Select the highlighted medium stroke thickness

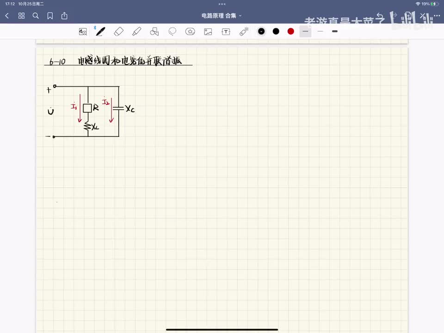[x=306, y=31]
